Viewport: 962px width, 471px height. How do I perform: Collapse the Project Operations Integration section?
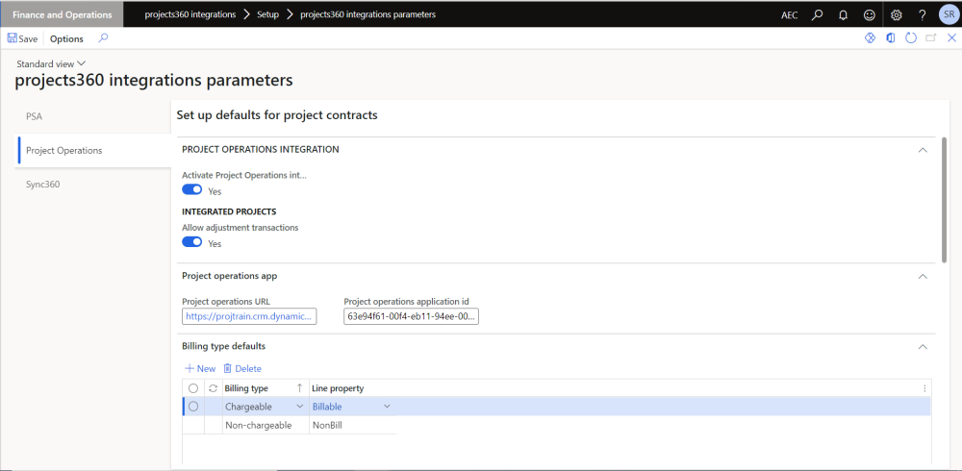coord(923,150)
